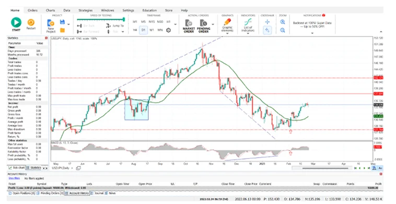
Task: Select the M15 timeframe
Action: (152, 22)
